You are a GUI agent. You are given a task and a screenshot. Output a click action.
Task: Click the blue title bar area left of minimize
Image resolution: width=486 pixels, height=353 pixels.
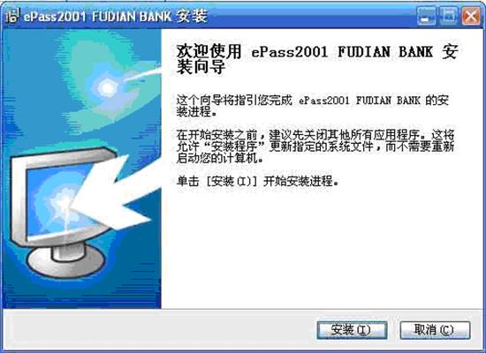click(x=310, y=16)
